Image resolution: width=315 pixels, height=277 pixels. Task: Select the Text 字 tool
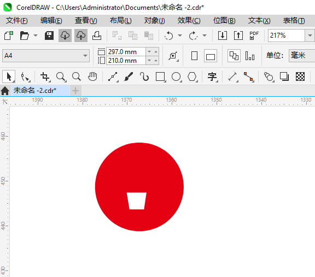tap(213, 76)
